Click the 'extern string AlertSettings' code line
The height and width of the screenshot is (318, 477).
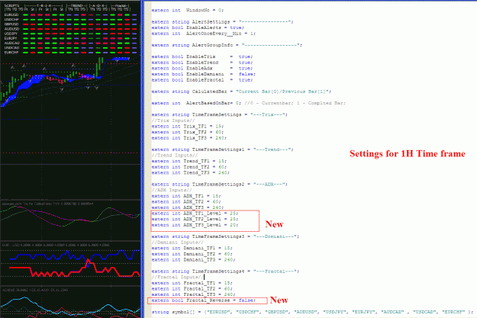(x=222, y=22)
